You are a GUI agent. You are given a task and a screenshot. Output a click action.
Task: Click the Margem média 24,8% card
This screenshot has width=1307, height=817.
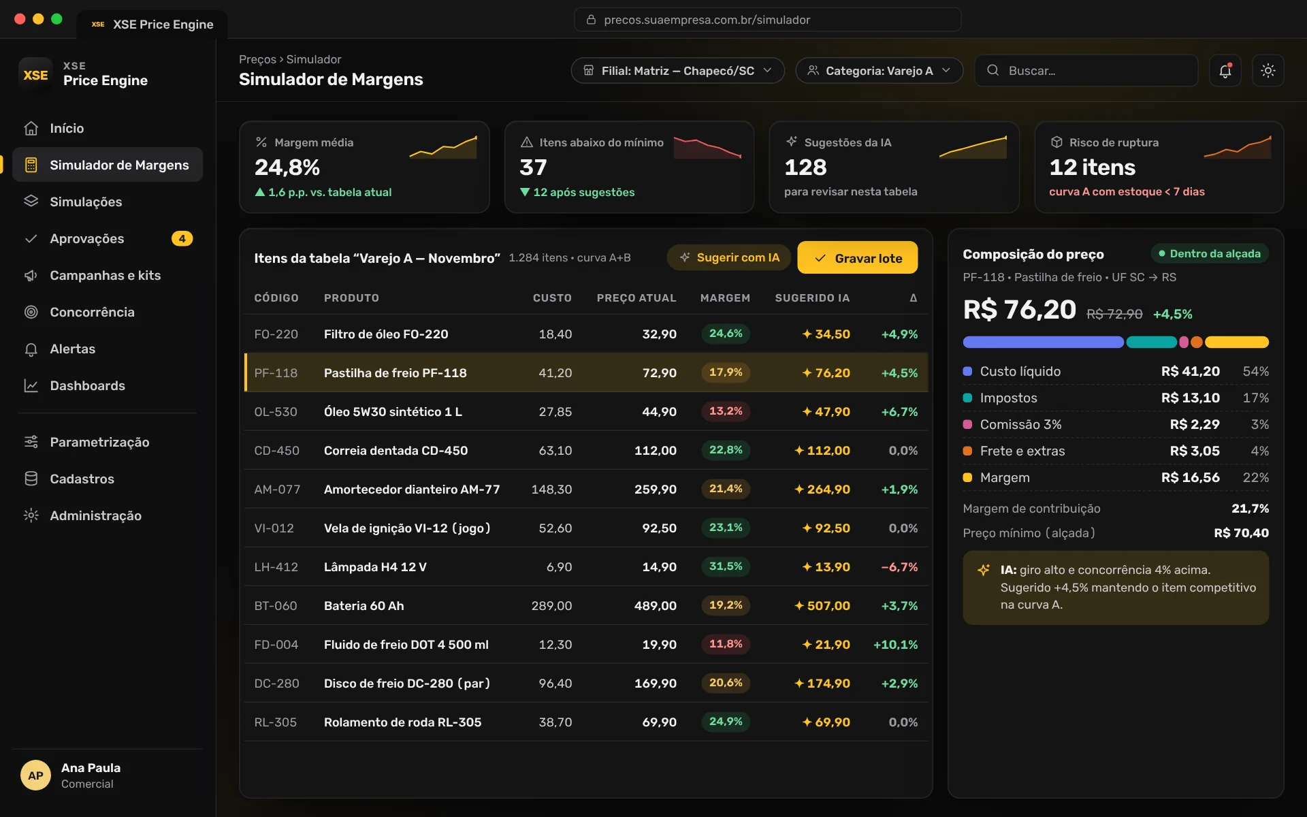(364, 167)
